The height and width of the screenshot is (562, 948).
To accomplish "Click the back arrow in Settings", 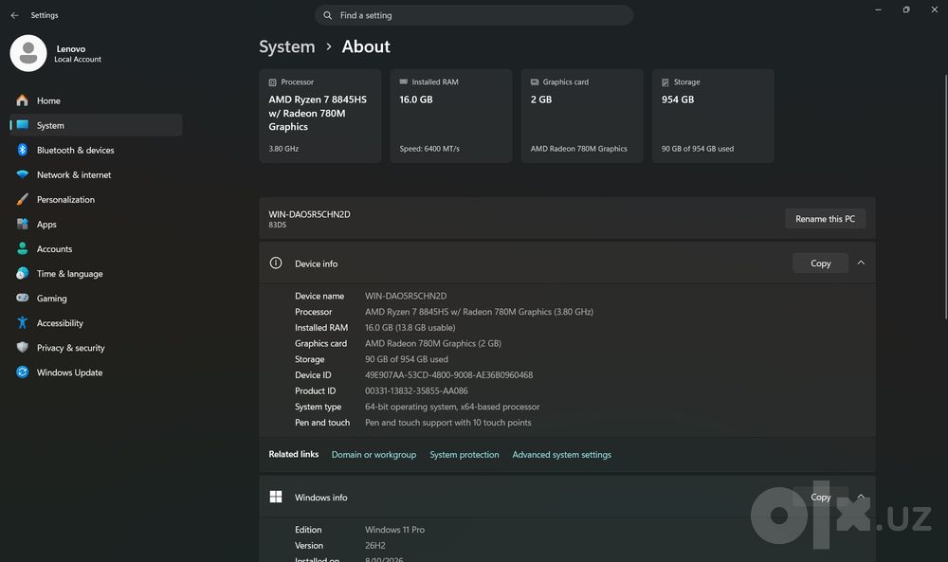I will 14,15.
